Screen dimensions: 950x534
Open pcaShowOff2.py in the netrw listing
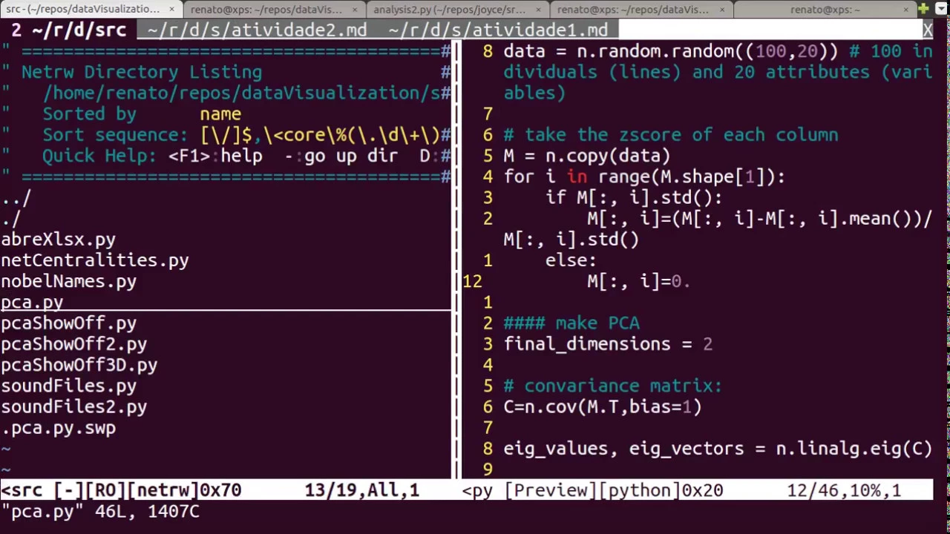tap(73, 344)
